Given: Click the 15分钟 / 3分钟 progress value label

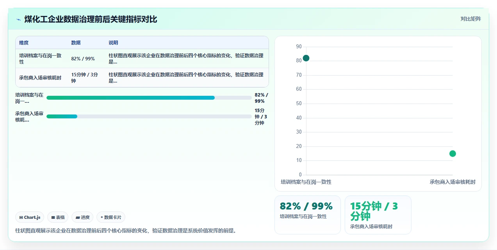Looking at the screenshot, I should click(x=261, y=117).
